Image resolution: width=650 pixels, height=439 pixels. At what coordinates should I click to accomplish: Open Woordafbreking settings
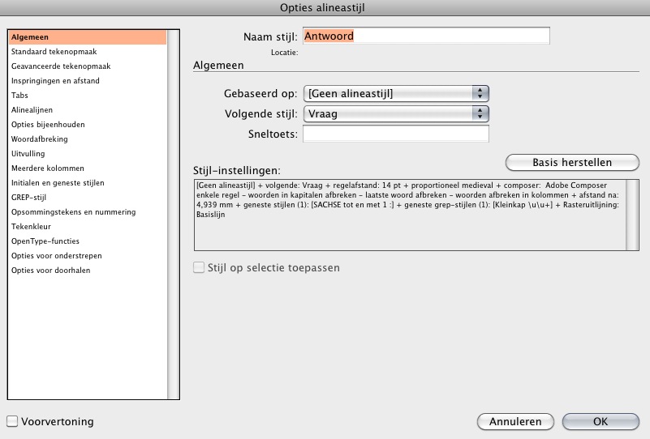(x=88, y=139)
